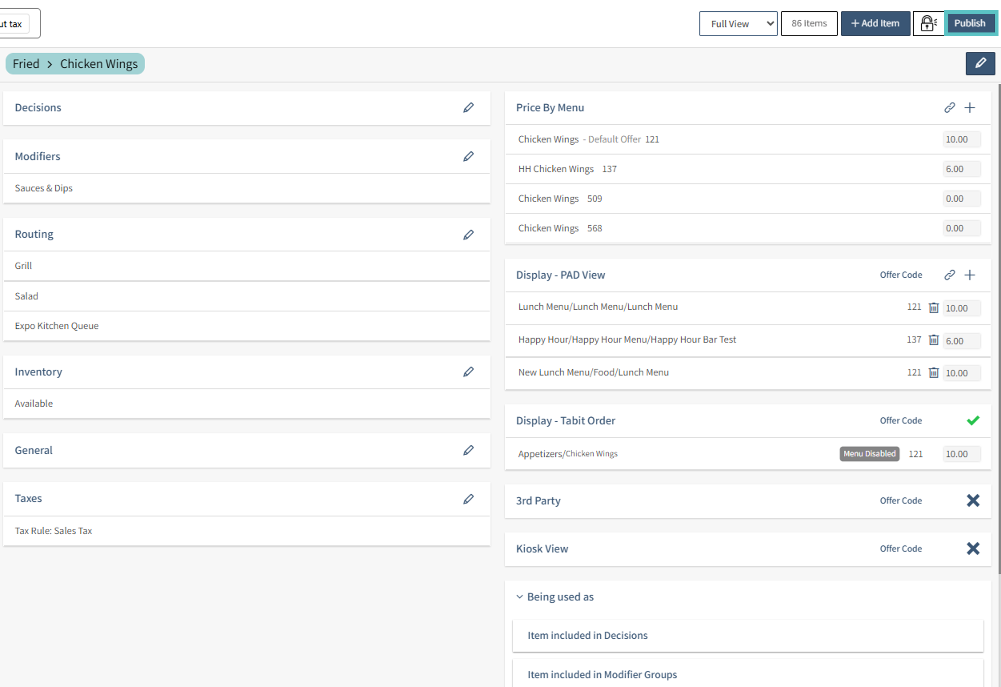Viewport: 1001px width, 687px height.
Task: Open the Full View dropdown
Action: click(x=738, y=24)
